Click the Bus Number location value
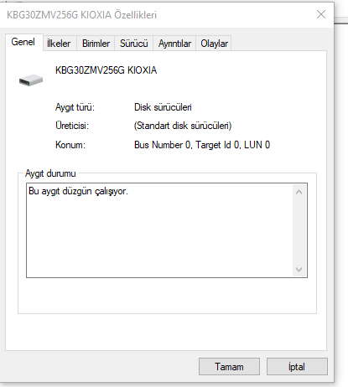 pyautogui.click(x=202, y=145)
